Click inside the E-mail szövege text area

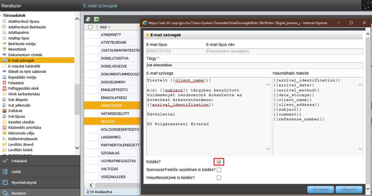pos(209,117)
